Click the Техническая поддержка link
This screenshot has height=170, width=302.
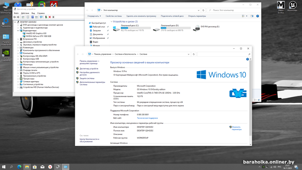pos(147,118)
